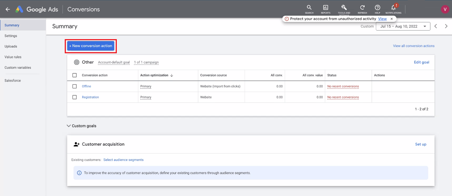Open Primary dropdown for Registration row
Screen dimensions: 452x196
(x=146, y=97)
